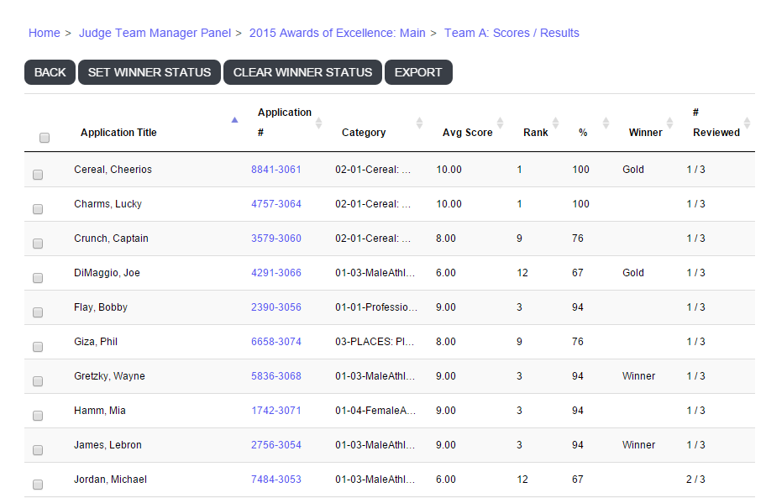This screenshot has height=498, width=766.
Task: Select the Charms, Lucky title cell
Action: tap(108, 203)
